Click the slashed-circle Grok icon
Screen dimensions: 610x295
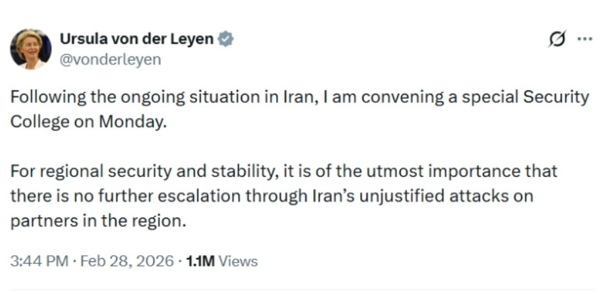(x=557, y=40)
